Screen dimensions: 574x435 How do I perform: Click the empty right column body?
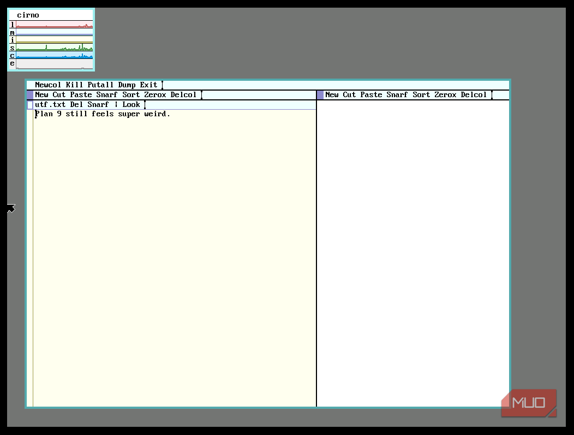413,253
